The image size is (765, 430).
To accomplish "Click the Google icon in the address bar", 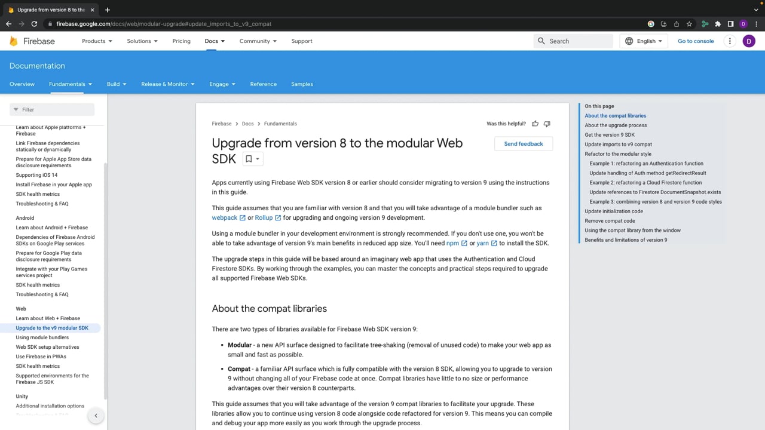I will click(x=651, y=24).
